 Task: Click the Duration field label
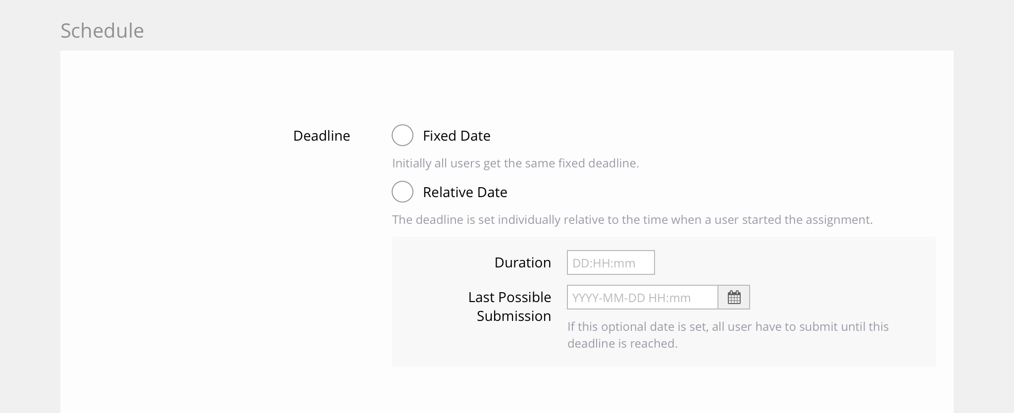(522, 262)
